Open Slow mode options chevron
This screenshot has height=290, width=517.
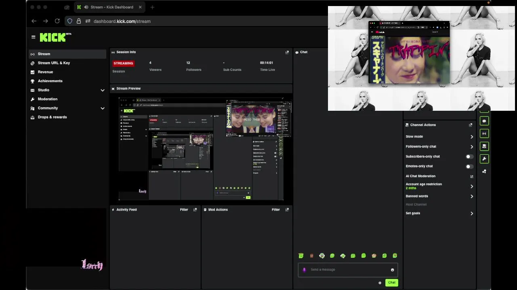pos(471,137)
